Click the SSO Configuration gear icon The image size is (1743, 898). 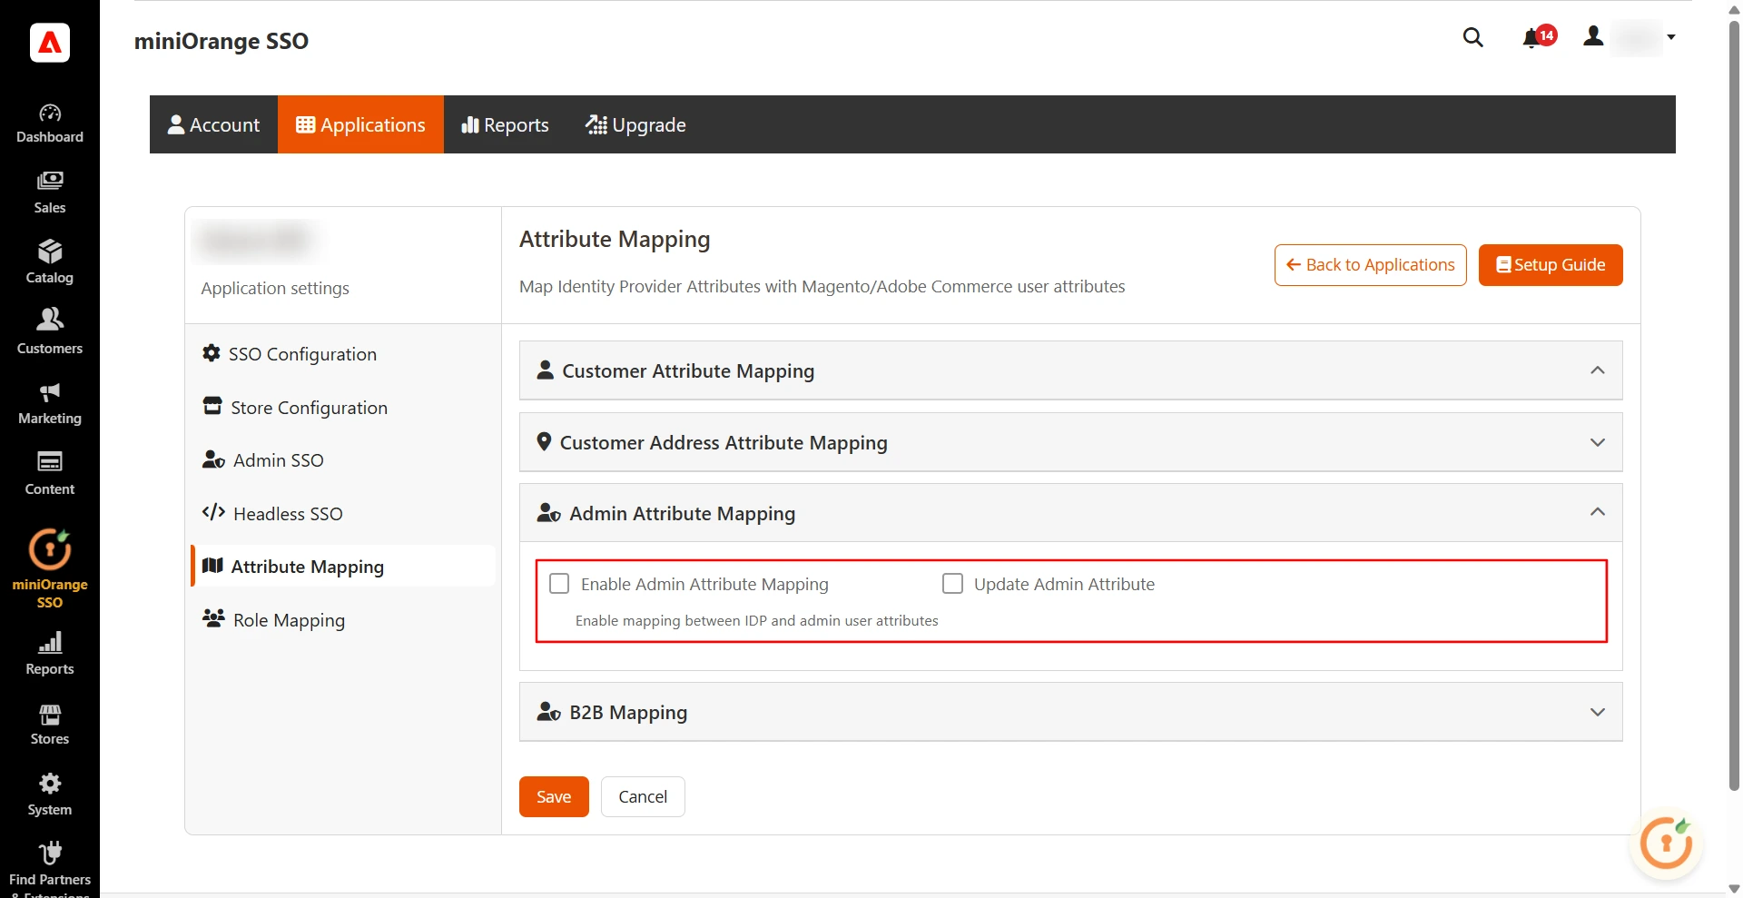(212, 353)
